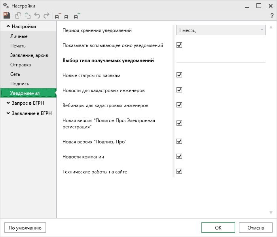This screenshot has height=237, width=277.
Task: Click the 'По умолчанию' button
Action: (25, 228)
